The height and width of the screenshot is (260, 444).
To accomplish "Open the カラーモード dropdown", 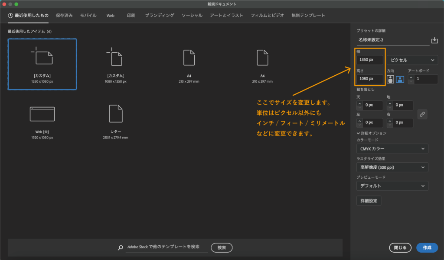I will 392,148.
